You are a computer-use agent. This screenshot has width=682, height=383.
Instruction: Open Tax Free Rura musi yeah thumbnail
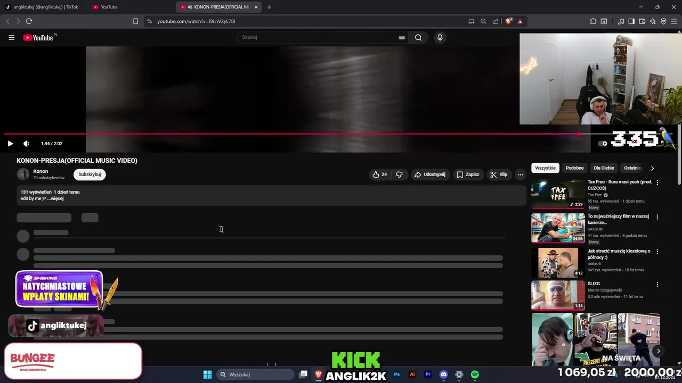[558, 194]
